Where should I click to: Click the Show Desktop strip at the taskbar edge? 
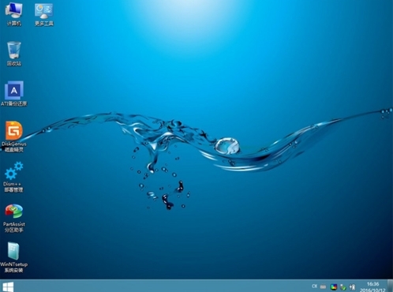pos(390,286)
